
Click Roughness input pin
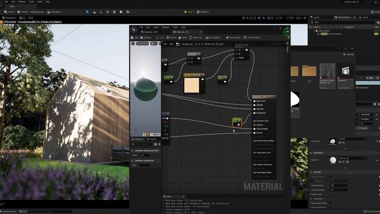click(x=255, y=113)
